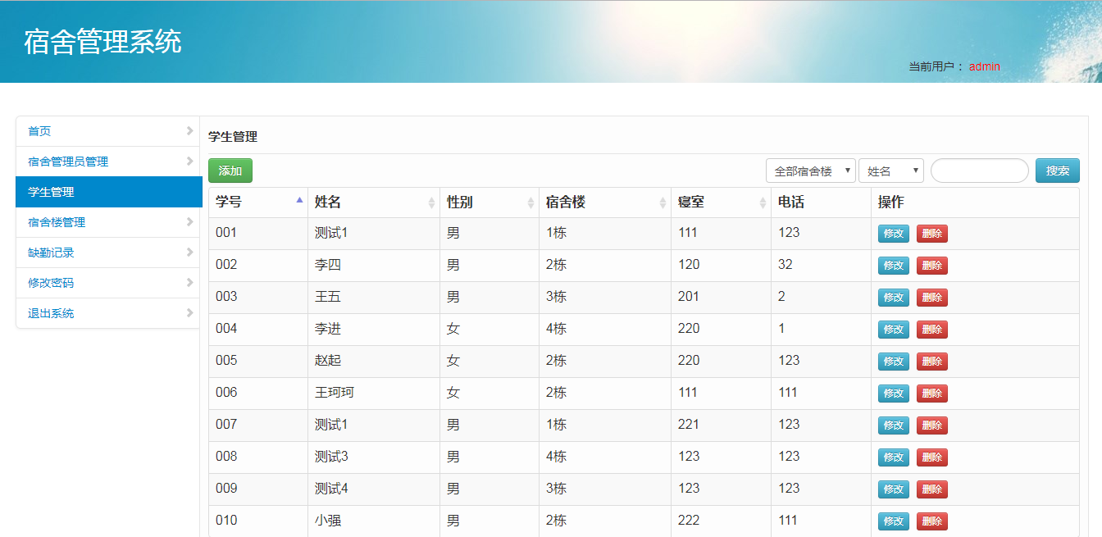Open the 全部宿舍楼 building filter dropdown
The height and width of the screenshot is (537, 1102).
(x=810, y=171)
